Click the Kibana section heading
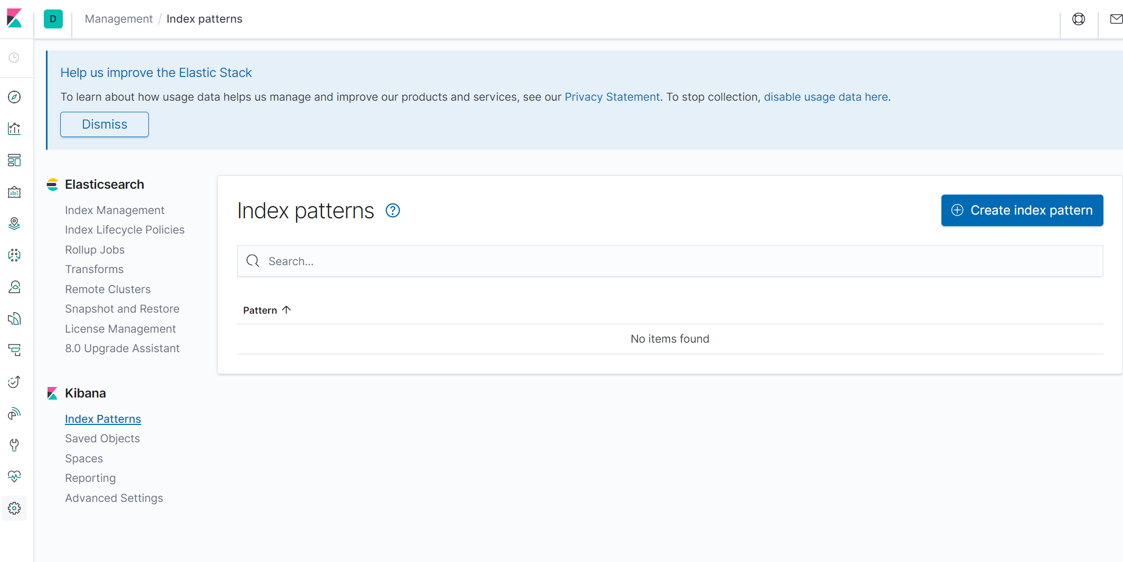1123x562 pixels. [x=86, y=393]
